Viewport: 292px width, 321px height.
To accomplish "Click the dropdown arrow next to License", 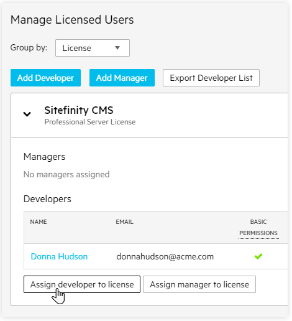I will pos(117,48).
